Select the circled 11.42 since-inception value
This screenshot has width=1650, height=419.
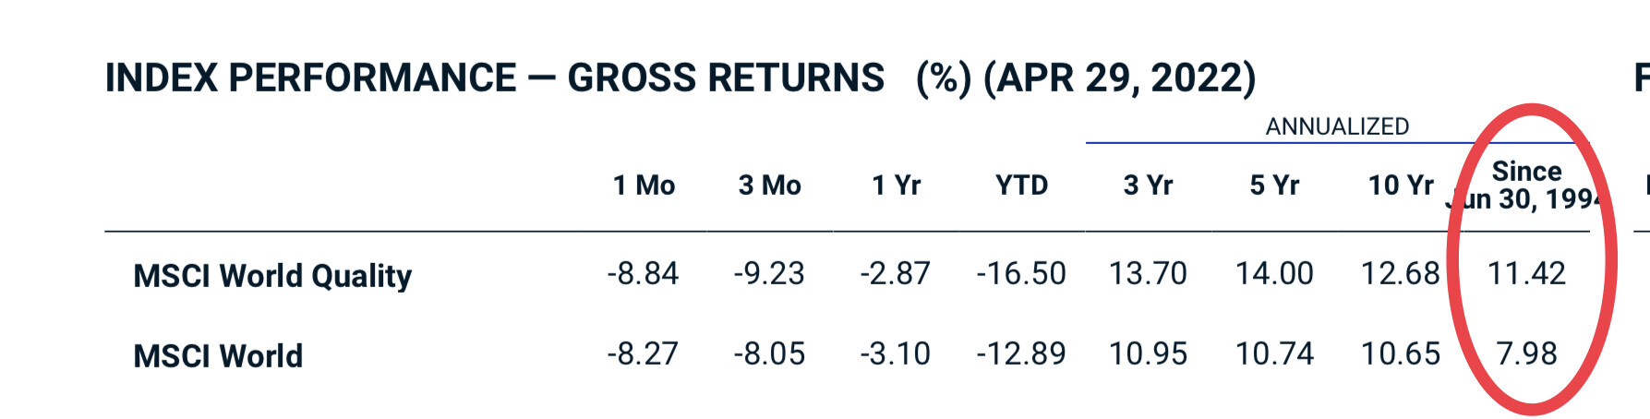pos(1526,274)
